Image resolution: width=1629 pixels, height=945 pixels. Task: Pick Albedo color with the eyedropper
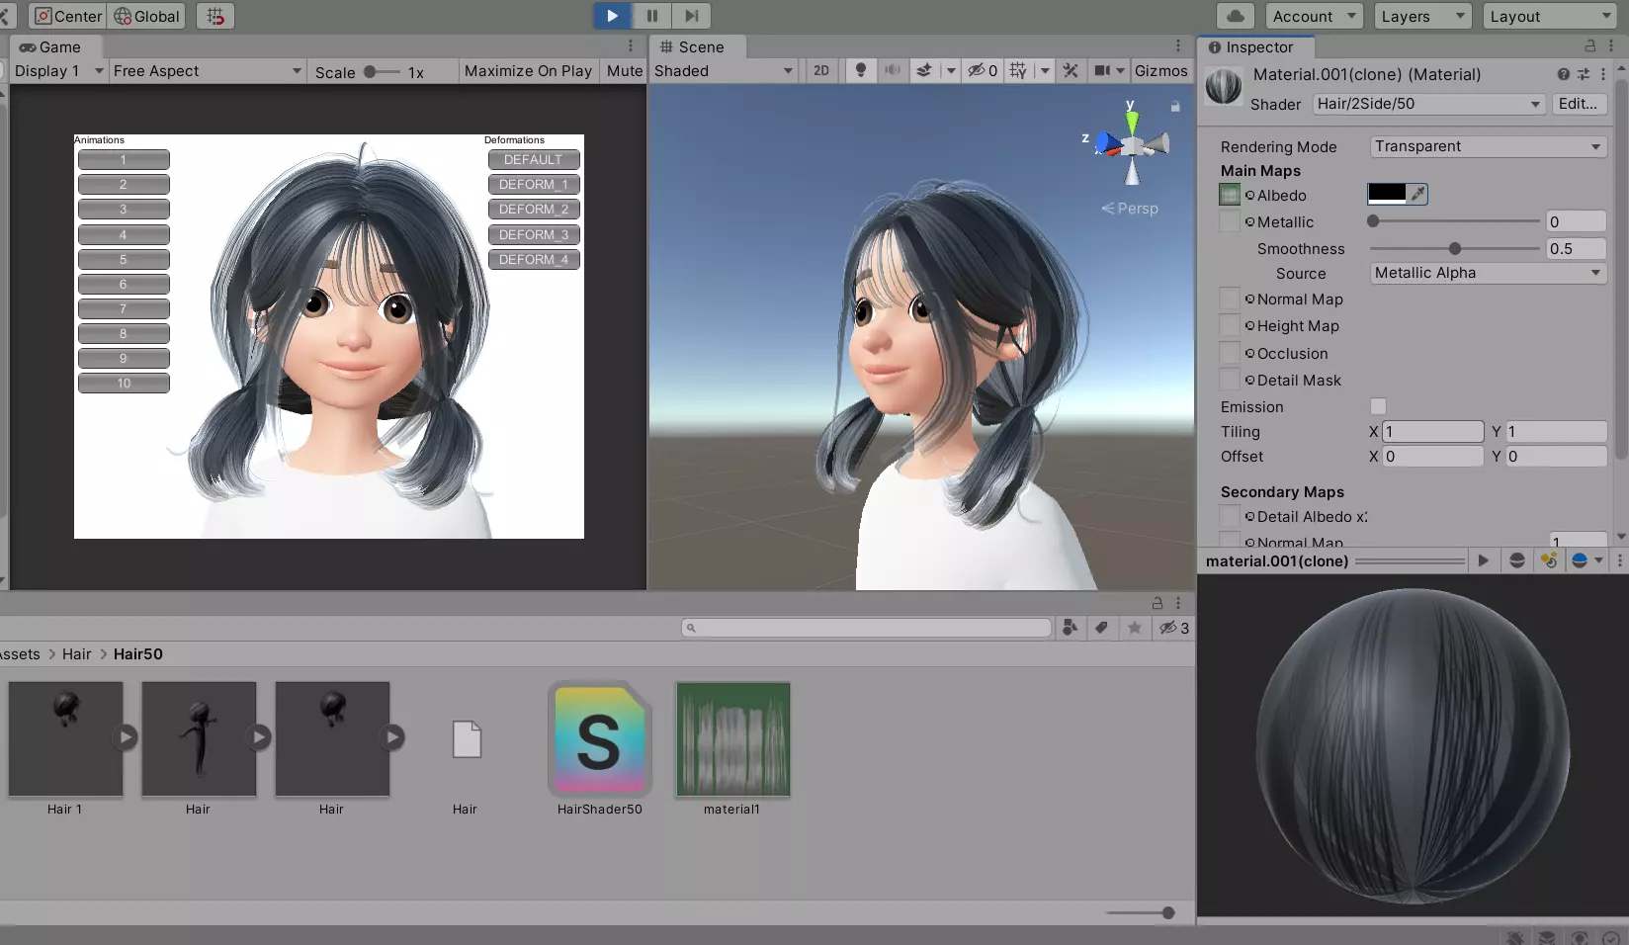click(x=1418, y=194)
